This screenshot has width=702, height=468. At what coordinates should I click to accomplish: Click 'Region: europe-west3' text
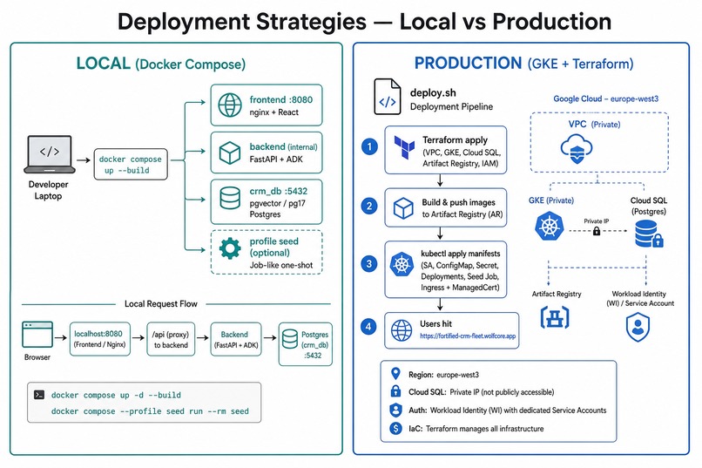coord(443,375)
